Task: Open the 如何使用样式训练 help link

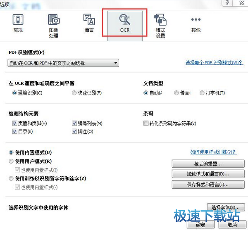Action: point(213,152)
